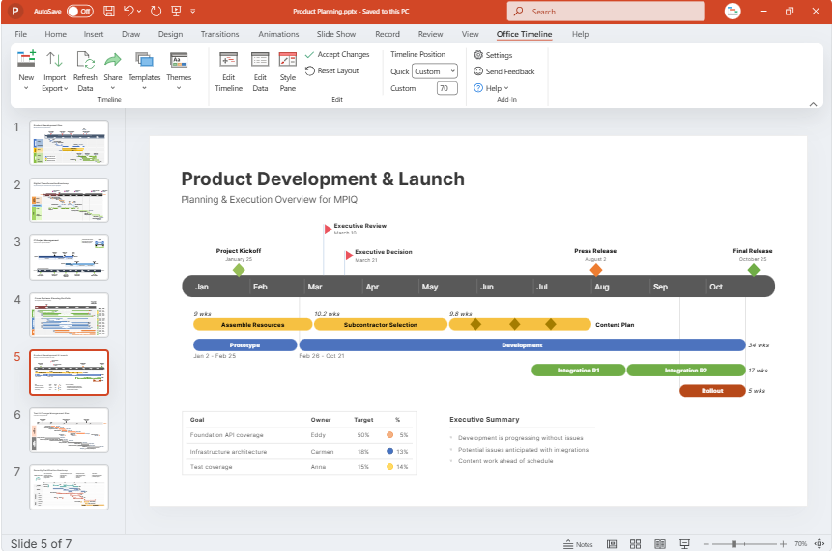Click the Edit Data icon
833x551 pixels.
pyautogui.click(x=260, y=60)
